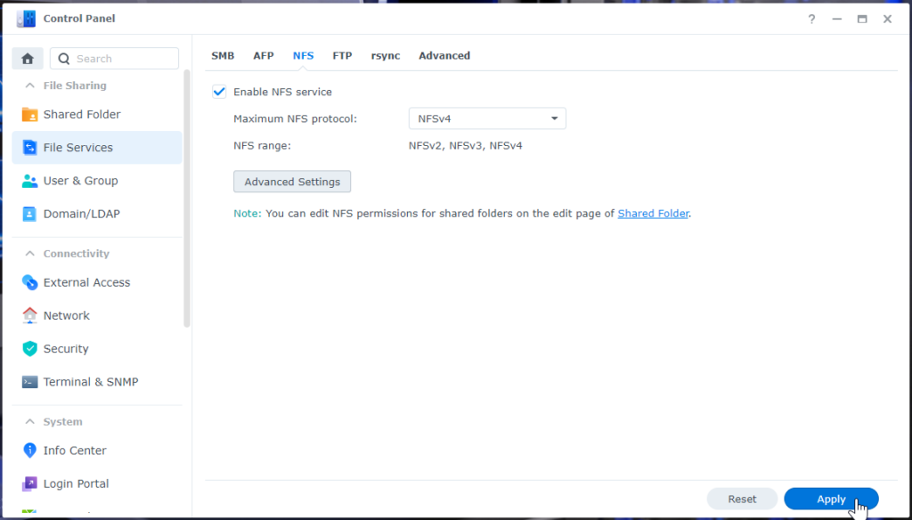Select Terminal & SNMP icon
Image resolution: width=912 pixels, height=520 pixels.
click(29, 381)
